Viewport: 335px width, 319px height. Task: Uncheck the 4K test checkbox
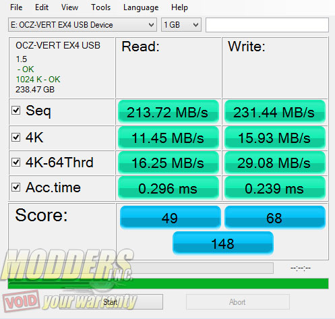[16, 137]
